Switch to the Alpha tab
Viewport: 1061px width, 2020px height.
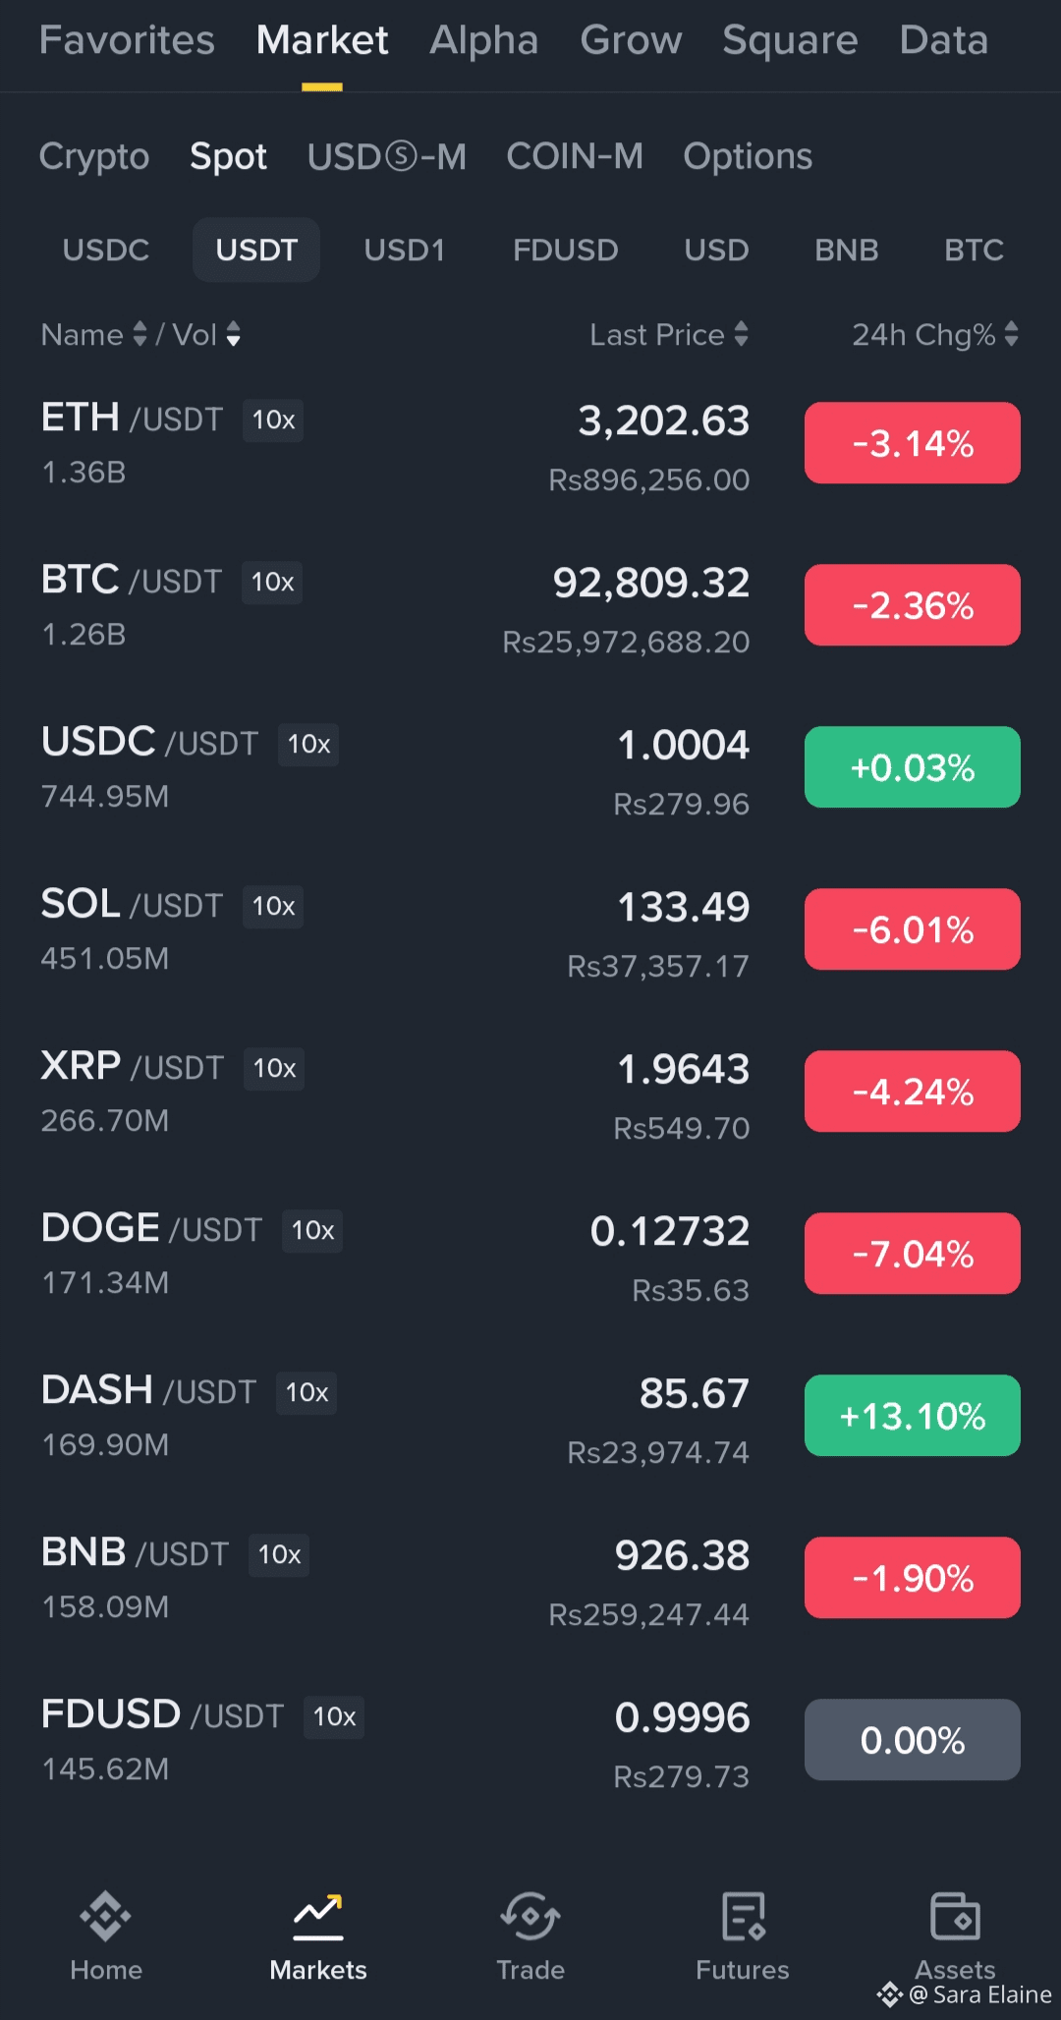[x=483, y=40]
